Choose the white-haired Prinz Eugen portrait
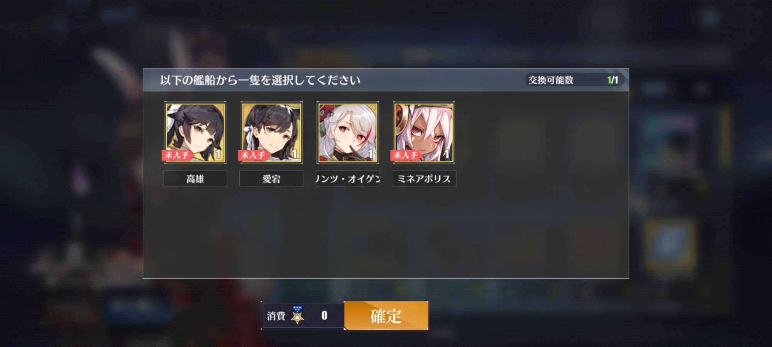772x347 pixels. tap(348, 133)
